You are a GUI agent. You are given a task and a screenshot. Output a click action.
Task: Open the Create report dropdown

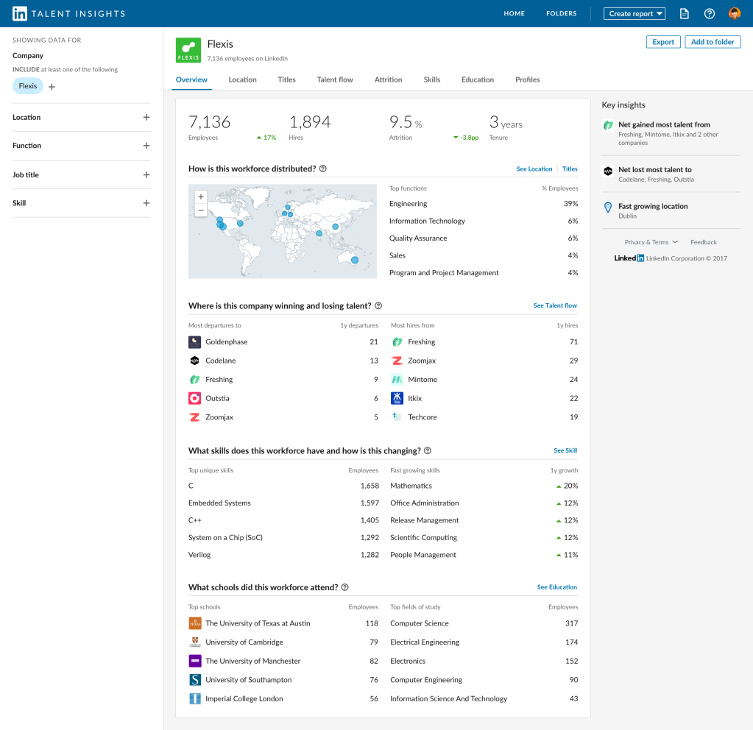click(634, 13)
